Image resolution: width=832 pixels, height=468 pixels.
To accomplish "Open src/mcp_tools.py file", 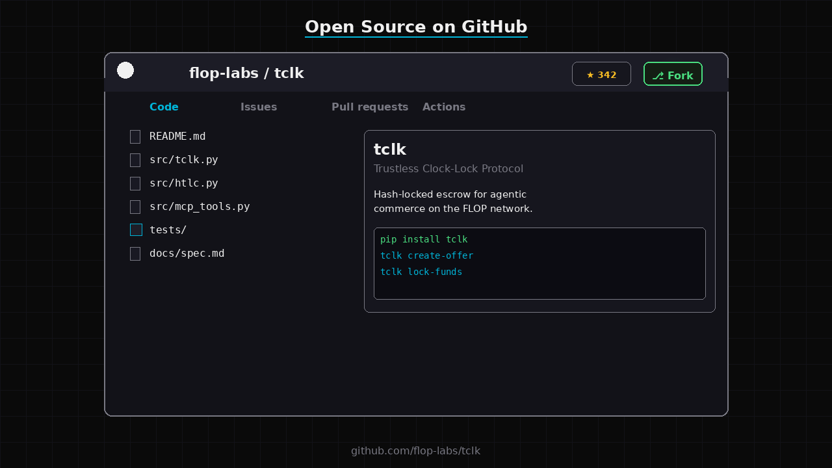I will pos(200,207).
